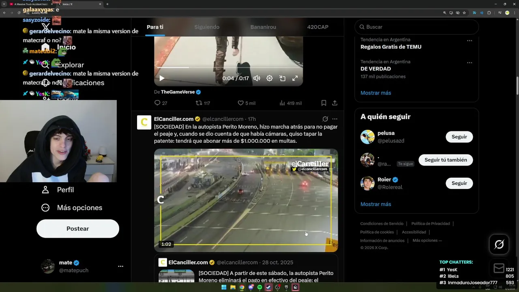Like the post with 5 mil likes

tap(247, 103)
